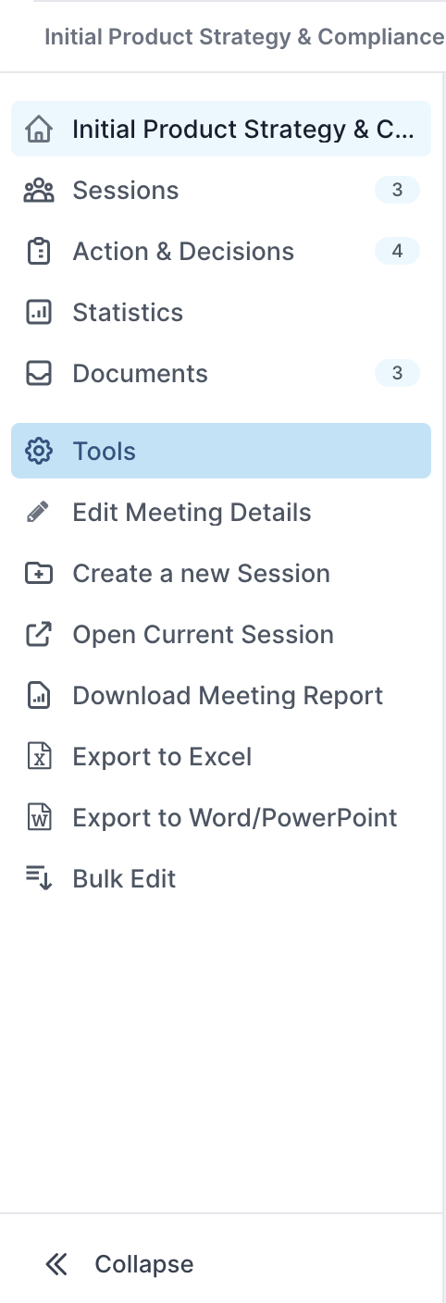Click the Sessions count badge showing 3
Image resolution: width=446 pixels, height=1303 pixels.
point(397,191)
